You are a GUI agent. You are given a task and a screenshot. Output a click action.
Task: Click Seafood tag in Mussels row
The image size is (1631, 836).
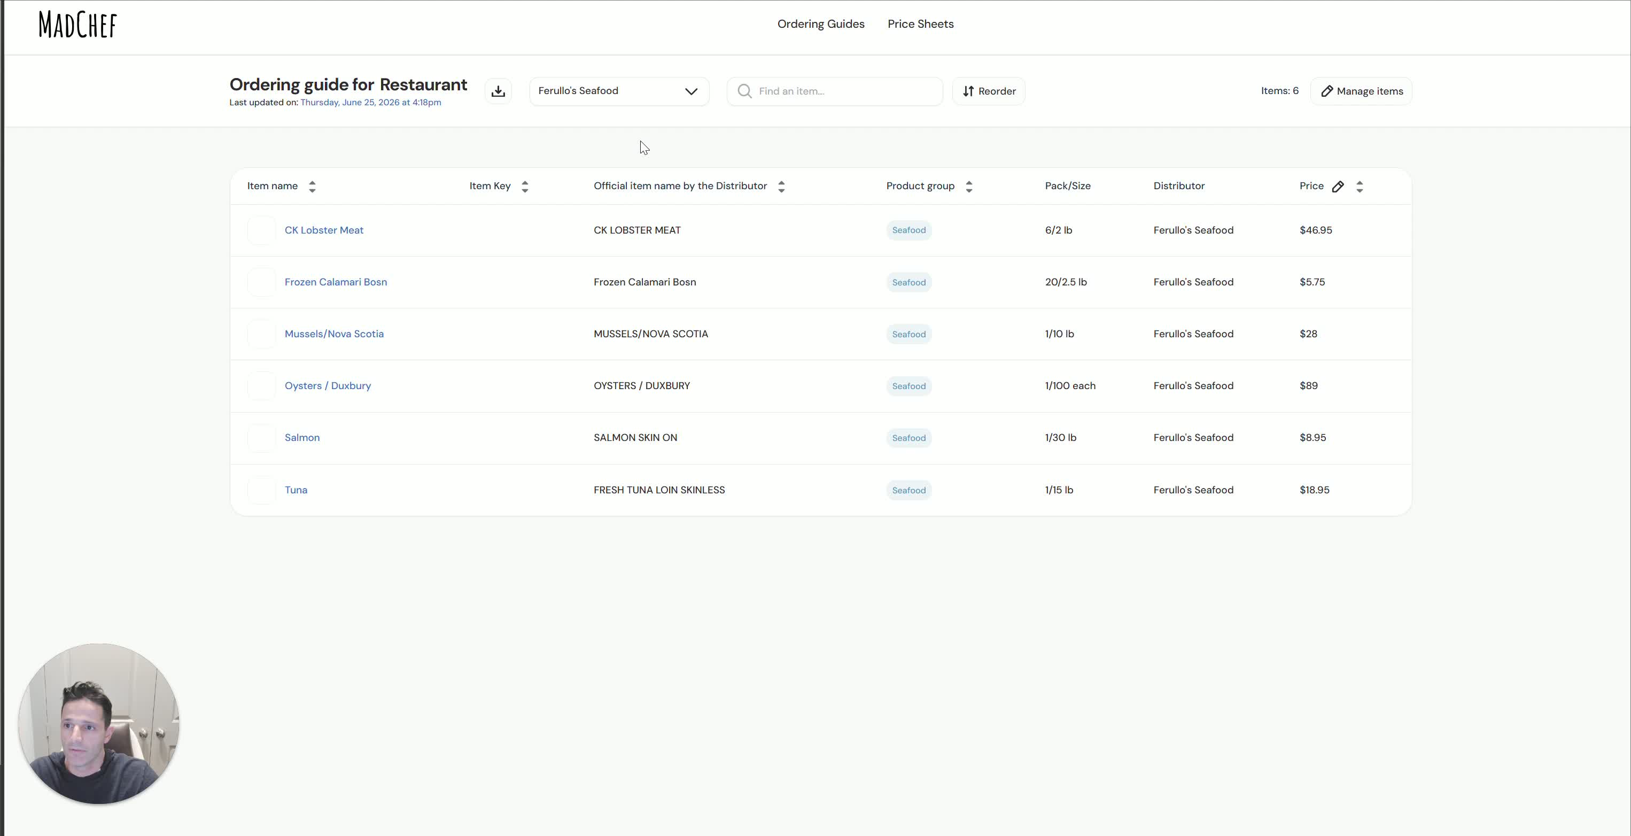pyautogui.click(x=908, y=335)
